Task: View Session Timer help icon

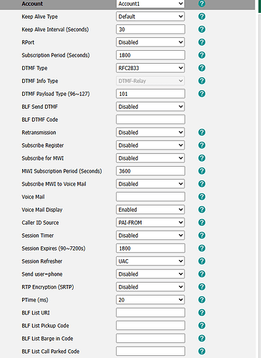Action: (x=202, y=236)
